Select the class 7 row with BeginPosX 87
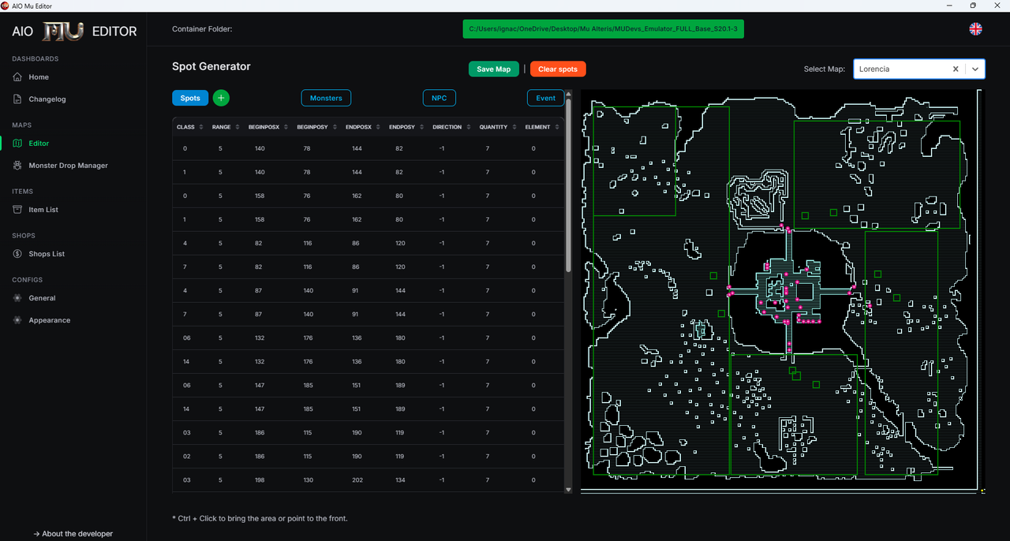Viewport: 1010px width, 541px height. [368, 314]
